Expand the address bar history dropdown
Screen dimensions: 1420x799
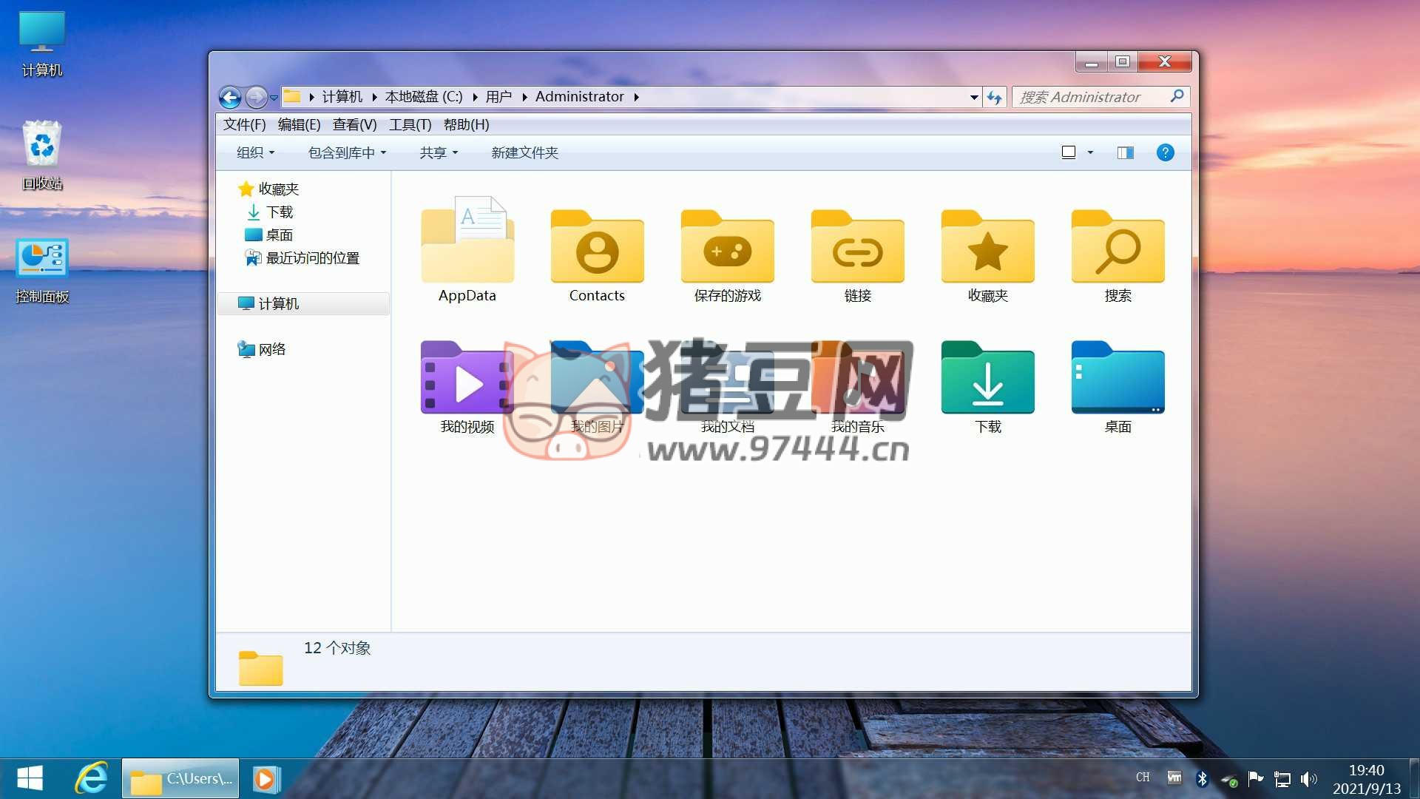[973, 97]
